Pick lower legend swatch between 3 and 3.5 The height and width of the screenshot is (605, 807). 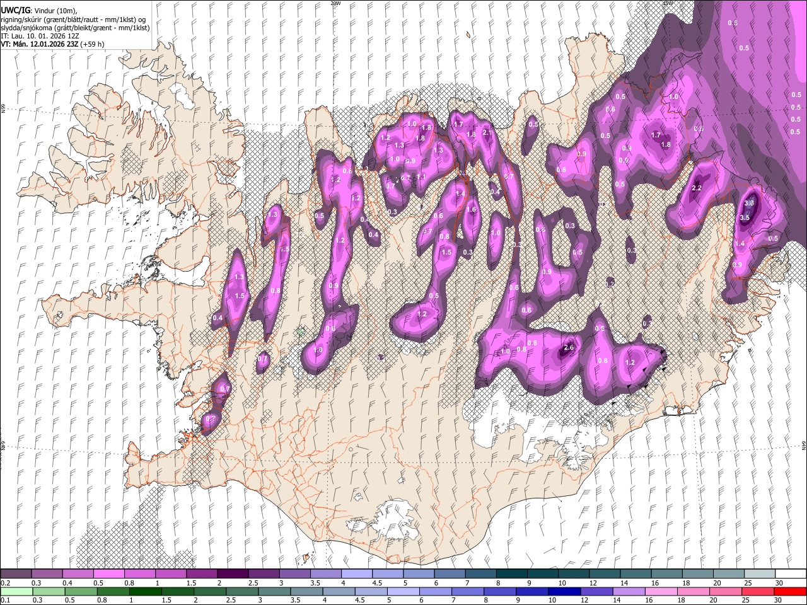click(x=274, y=591)
